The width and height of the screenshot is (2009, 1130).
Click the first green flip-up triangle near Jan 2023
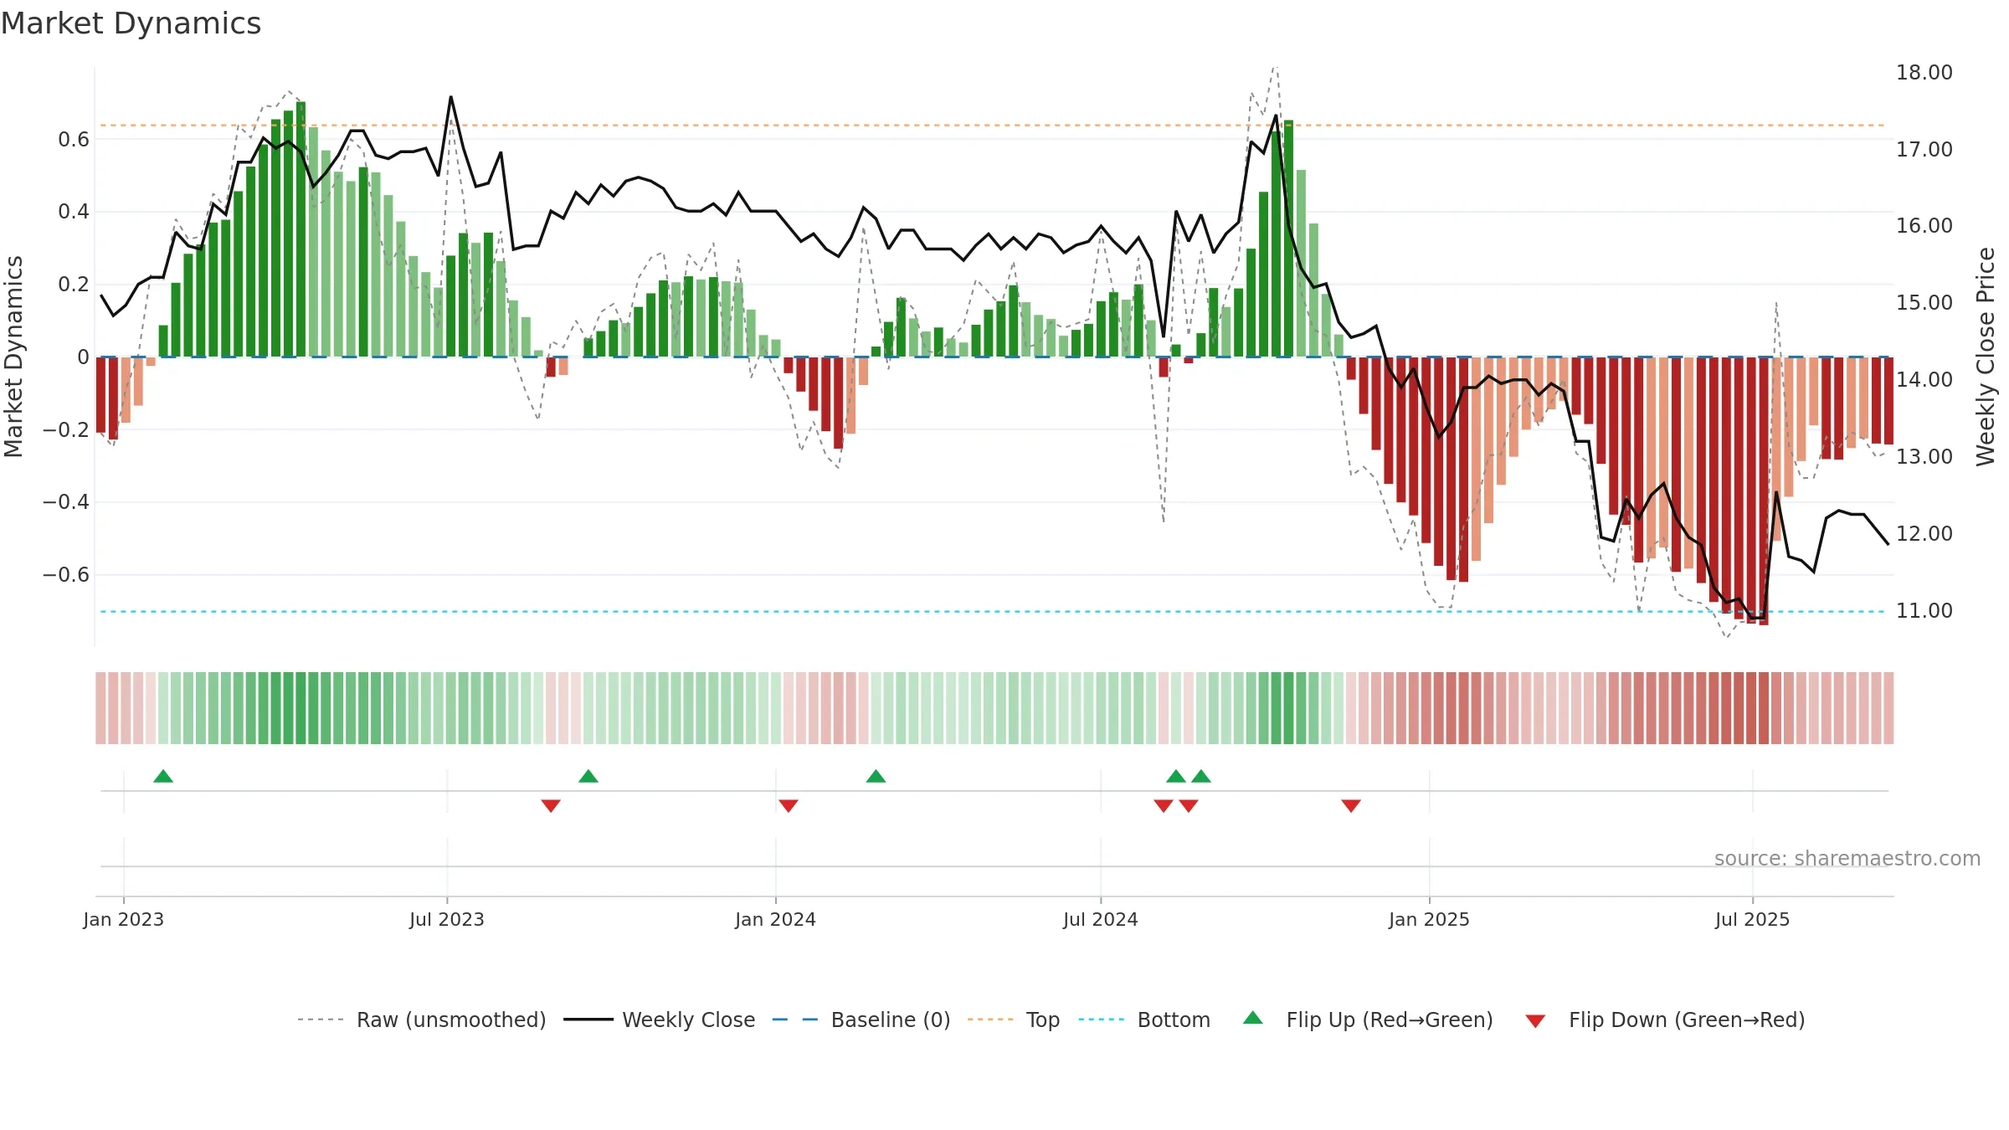163,776
